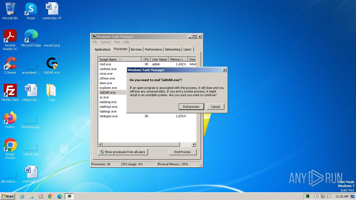Select the cmd.exe process row
Image resolution: width=356 pixels, height=200 pixels.
pyautogui.click(x=147, y=64)
